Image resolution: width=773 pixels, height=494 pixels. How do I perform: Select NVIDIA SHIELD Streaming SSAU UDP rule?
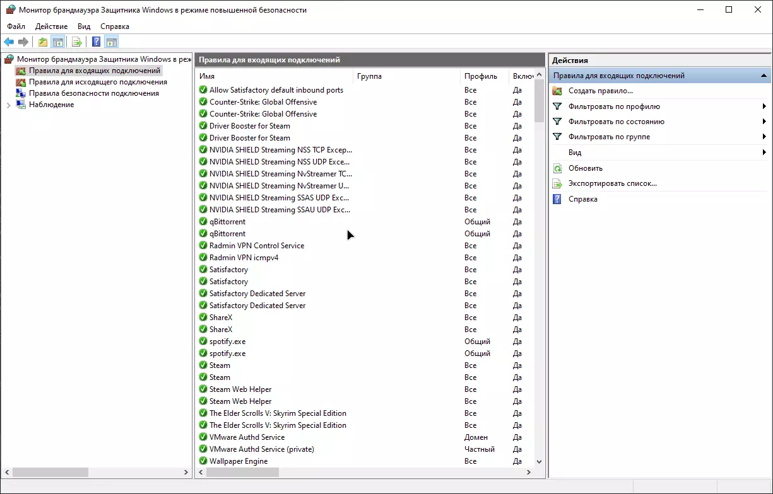pyautogui.click(x=280, y=210)
